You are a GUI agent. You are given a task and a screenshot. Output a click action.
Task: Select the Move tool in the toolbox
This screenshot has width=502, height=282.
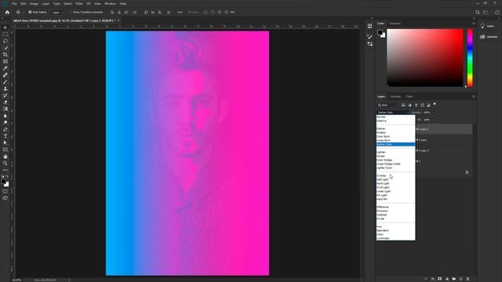click(5, 27)
